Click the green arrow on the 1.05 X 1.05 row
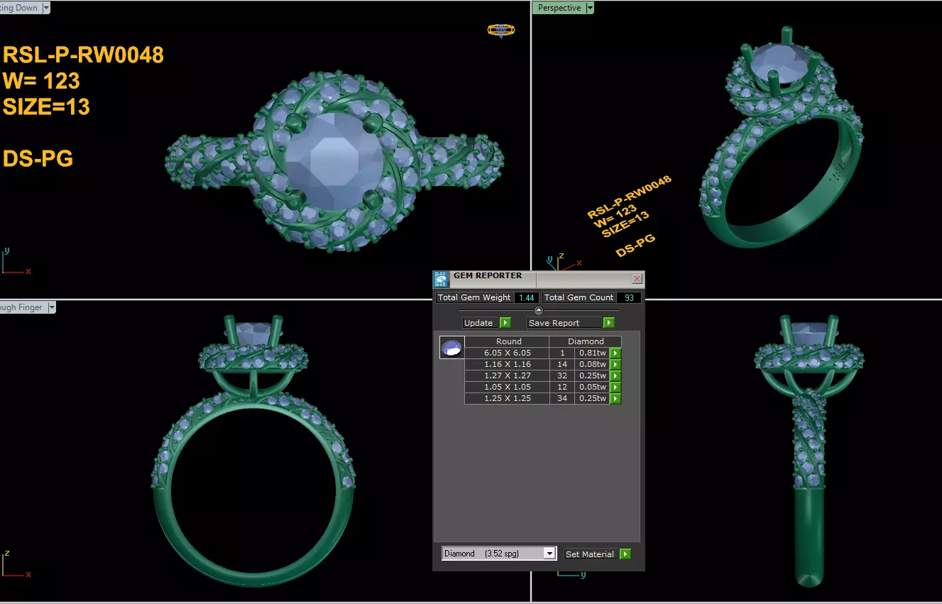This screenshot has height=604, width=942. click(x=615, y=387)
